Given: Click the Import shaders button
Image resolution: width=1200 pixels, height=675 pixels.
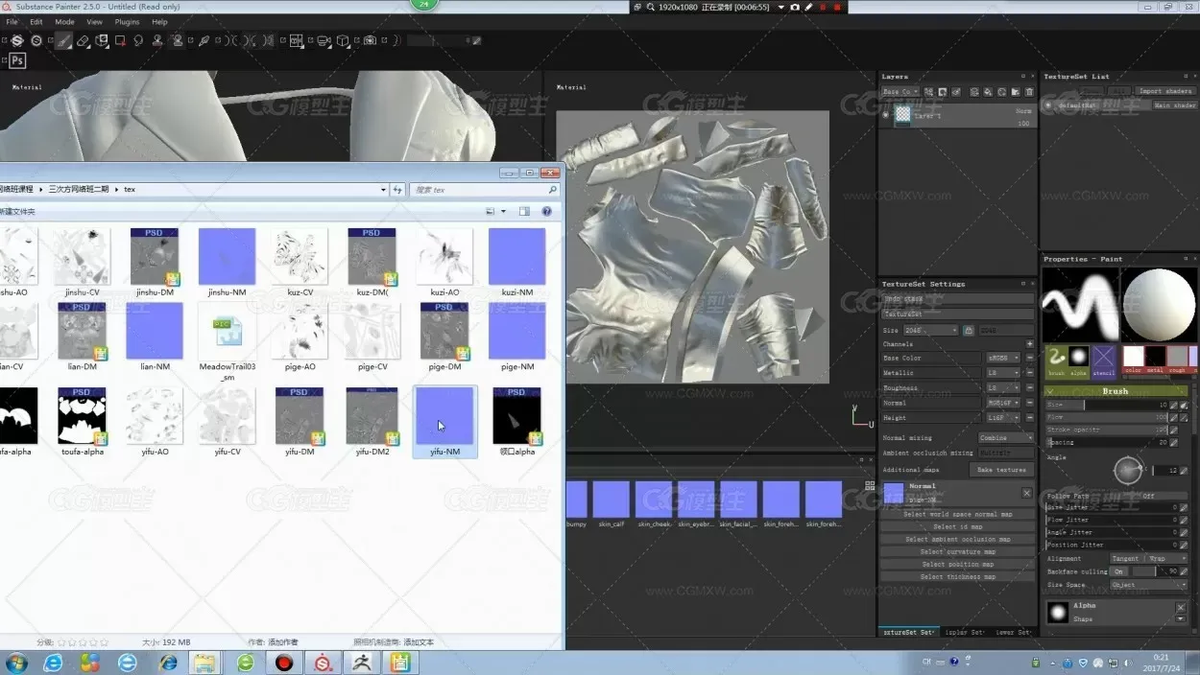Looking at the screenshot, I should pos(1165,91).
